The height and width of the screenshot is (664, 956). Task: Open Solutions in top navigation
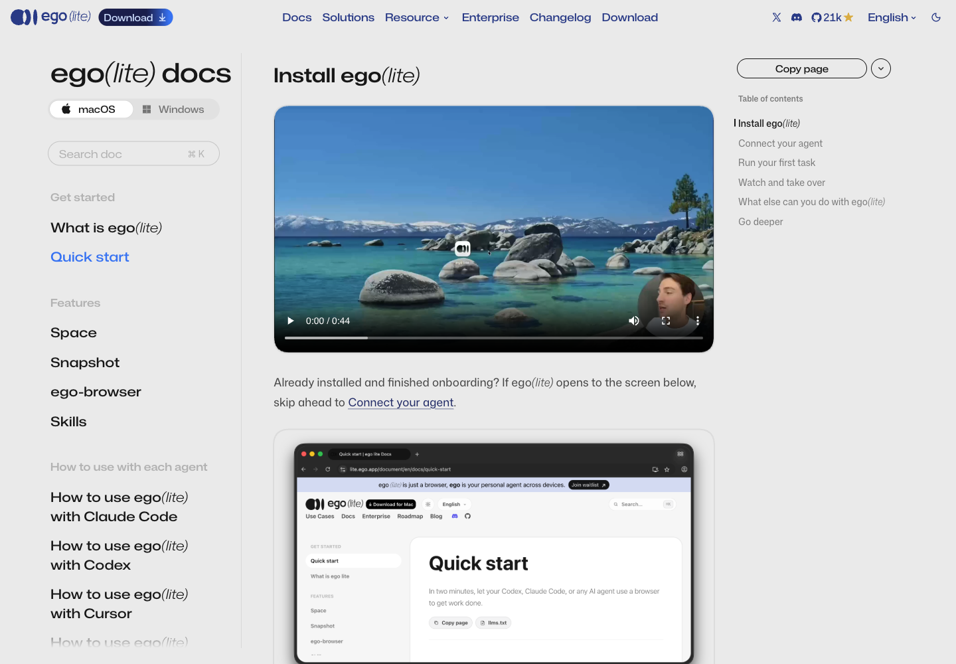[349, 17]
